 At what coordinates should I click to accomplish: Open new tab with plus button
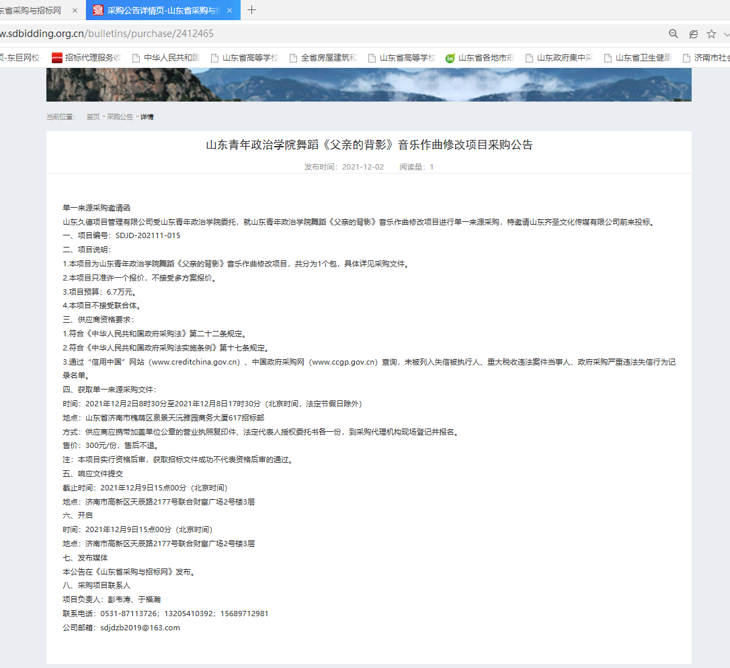click(x=252, y=10)
